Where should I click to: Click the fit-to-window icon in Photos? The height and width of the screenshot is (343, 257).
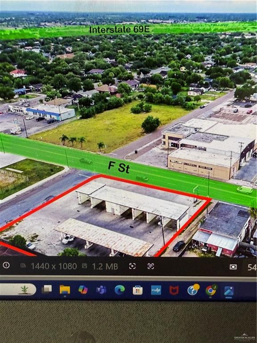[x=233, y=267]
